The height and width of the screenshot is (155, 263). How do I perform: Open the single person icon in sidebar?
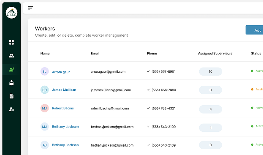point(11,83)
